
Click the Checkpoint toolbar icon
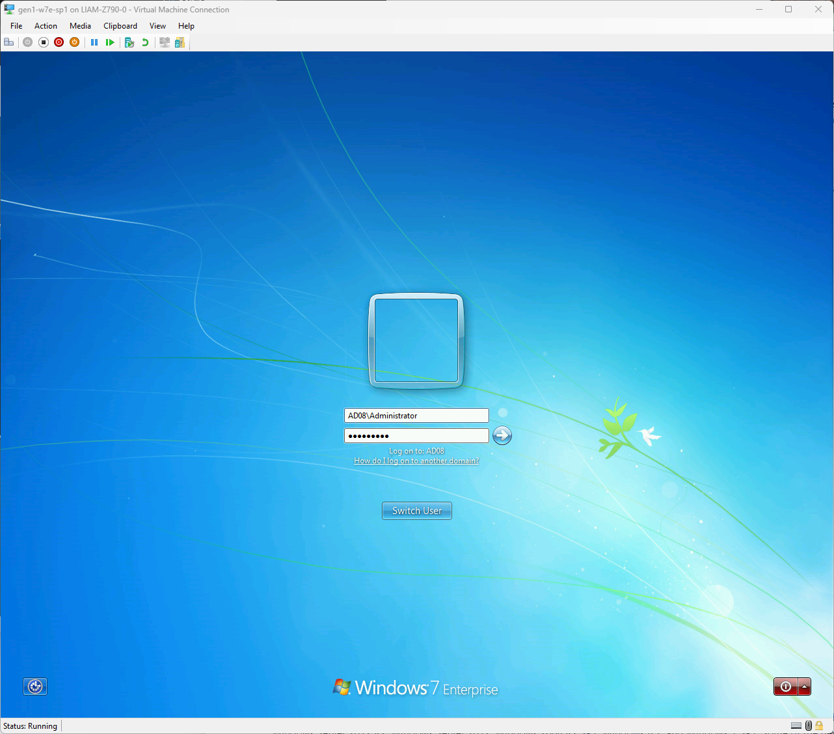pyautogui.click(x=129, y=42)
